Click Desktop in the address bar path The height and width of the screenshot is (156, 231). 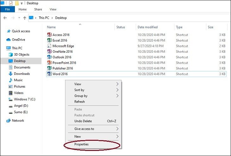pos(61,18)
